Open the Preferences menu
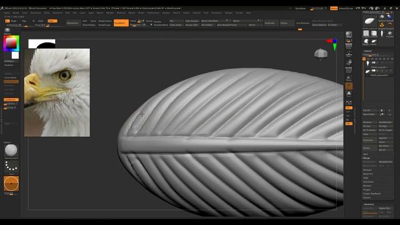Viewport: 400px width, 225px height. 153,12
